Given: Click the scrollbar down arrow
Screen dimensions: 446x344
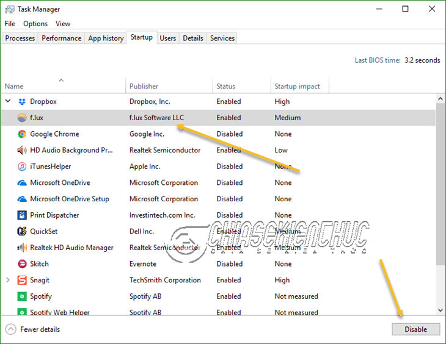Looking at the screenshot, I should (x=441, y=310).
